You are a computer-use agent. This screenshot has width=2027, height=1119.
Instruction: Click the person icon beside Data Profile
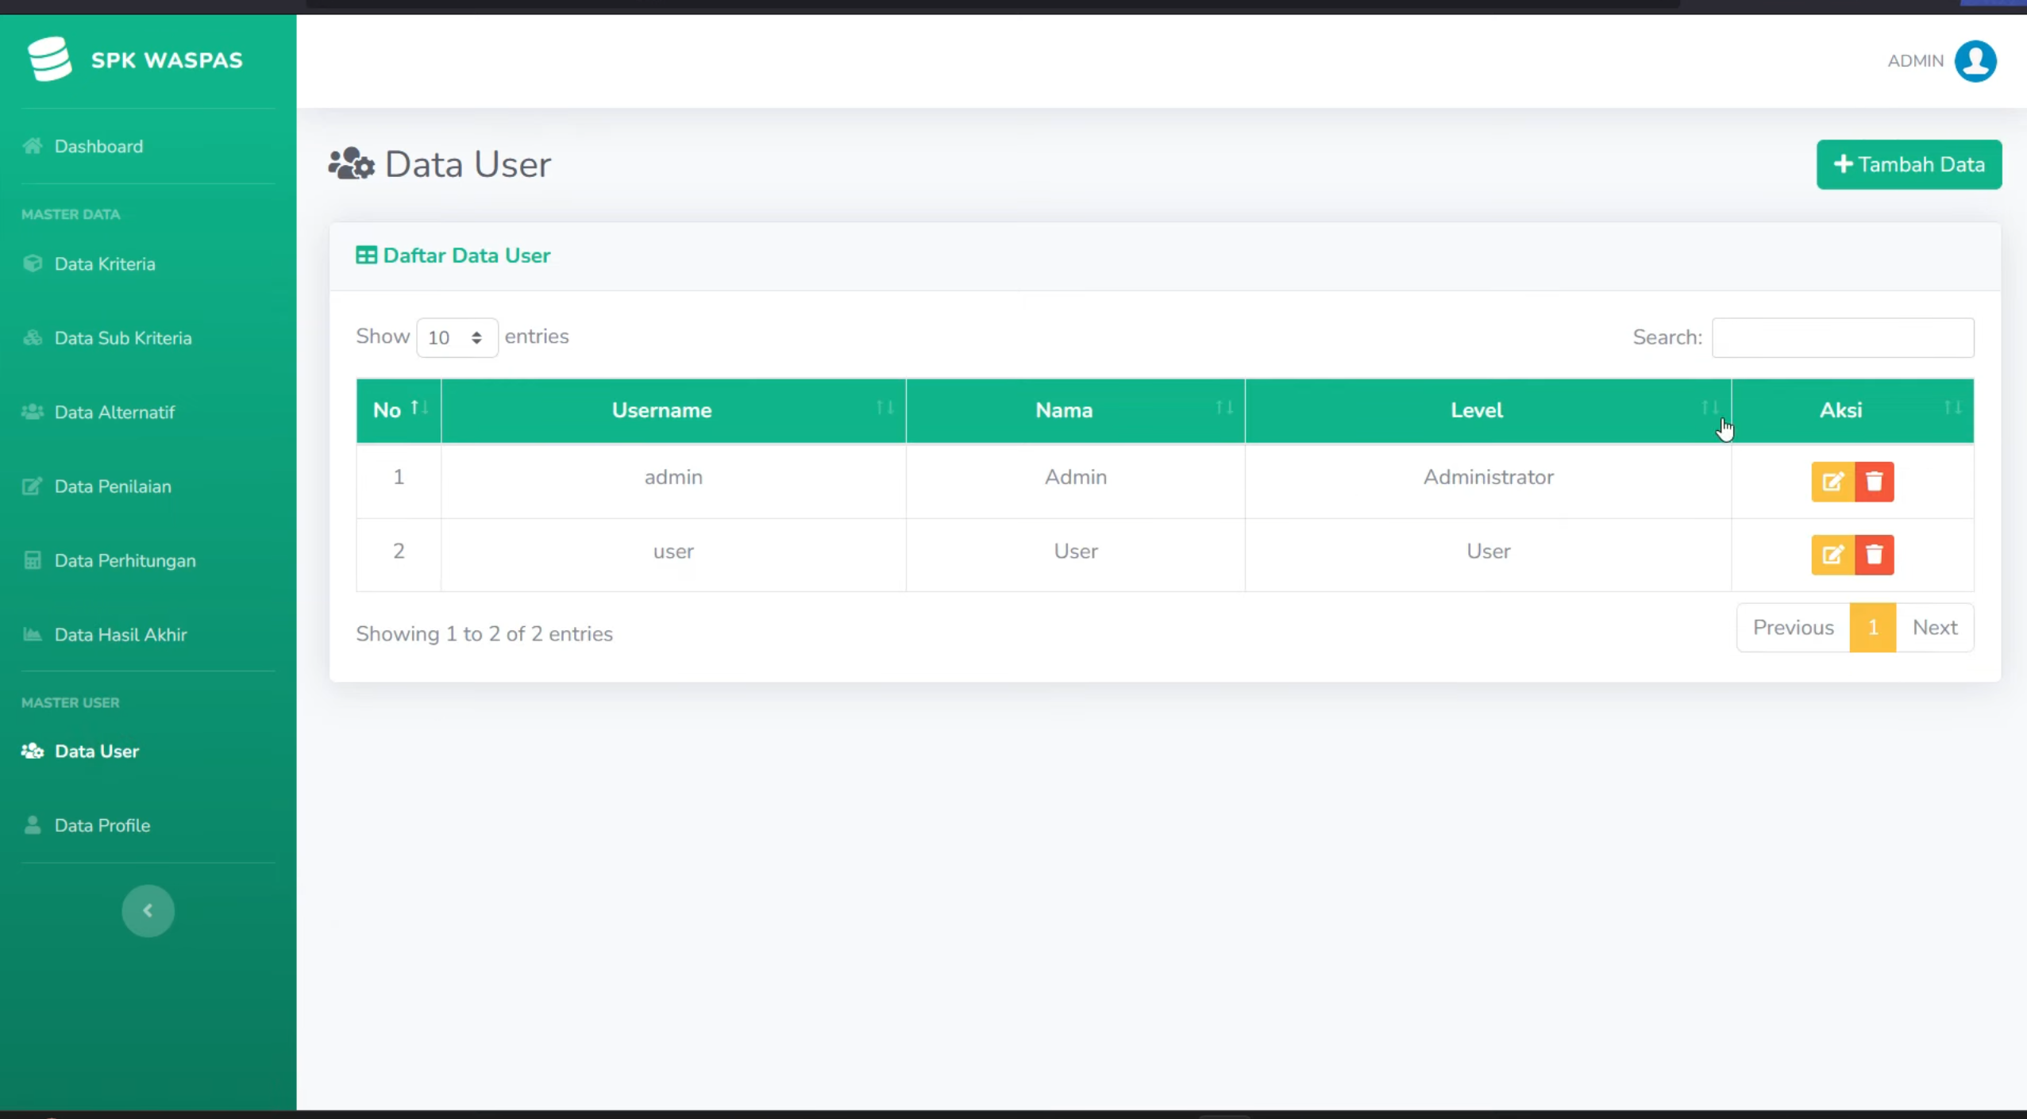[x=33, y=825]
